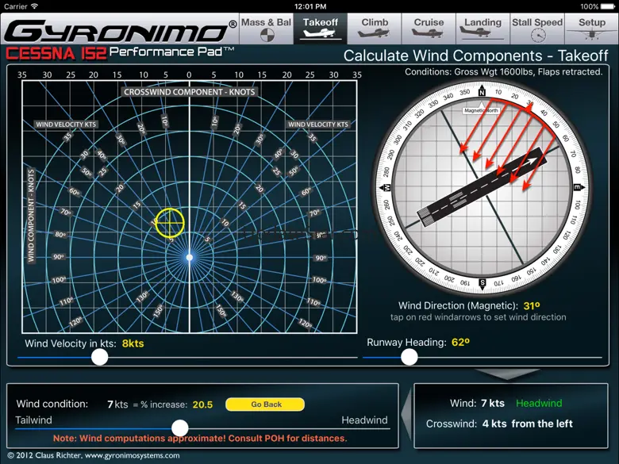The image size is (619, 464).
Task: Go to the Landing tab
Action: coord(483,29)
